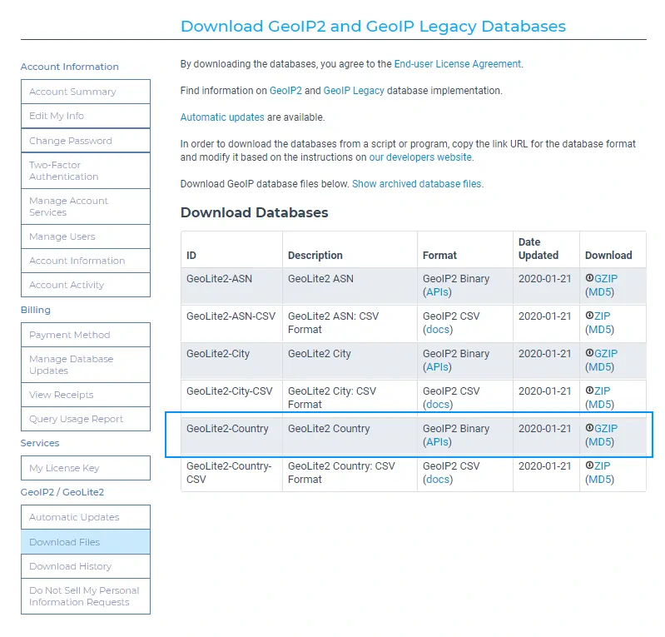Click download icon in GeoLite2-Country-CSV row
Image resolution: width=665 pixels, height=637 pixels.
pyautogui.click(x=589, y=465)
